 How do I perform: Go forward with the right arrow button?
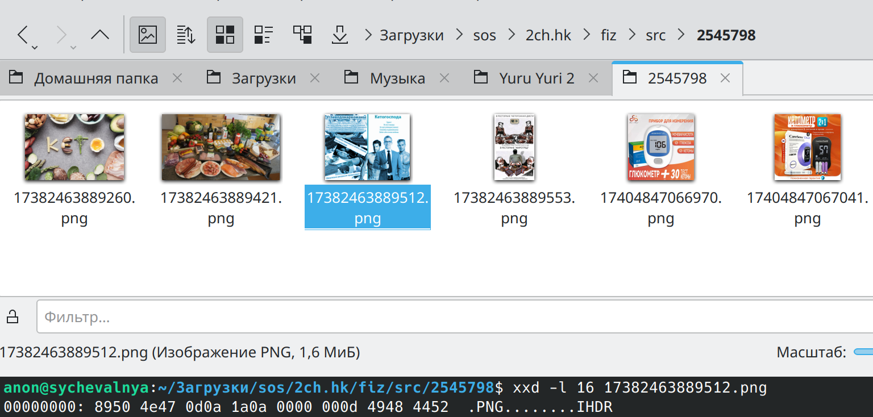[x=61, y=35]
